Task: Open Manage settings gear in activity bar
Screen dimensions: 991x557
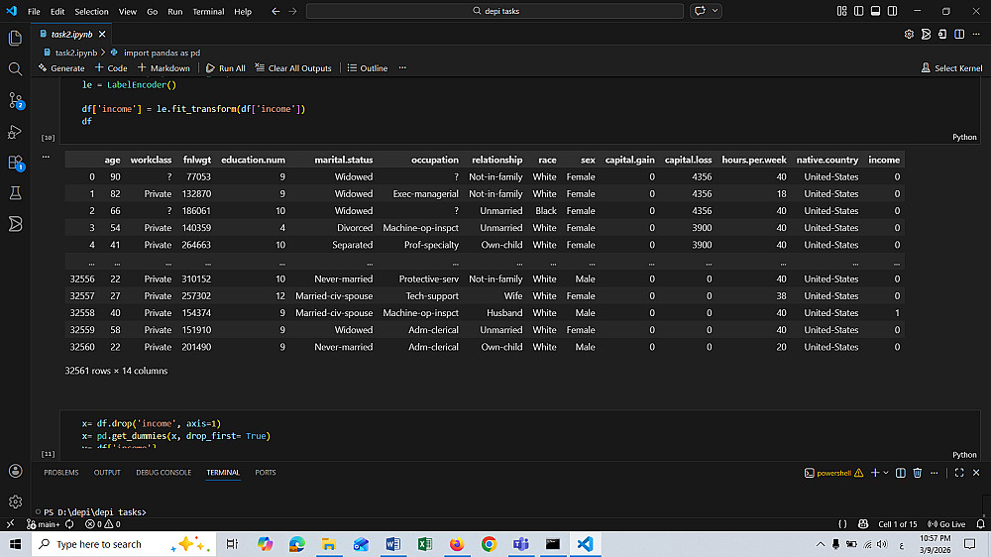Action: [x=15, y=502]
